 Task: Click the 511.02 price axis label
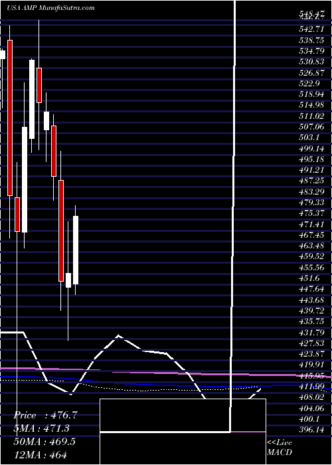tap(312, 116)
